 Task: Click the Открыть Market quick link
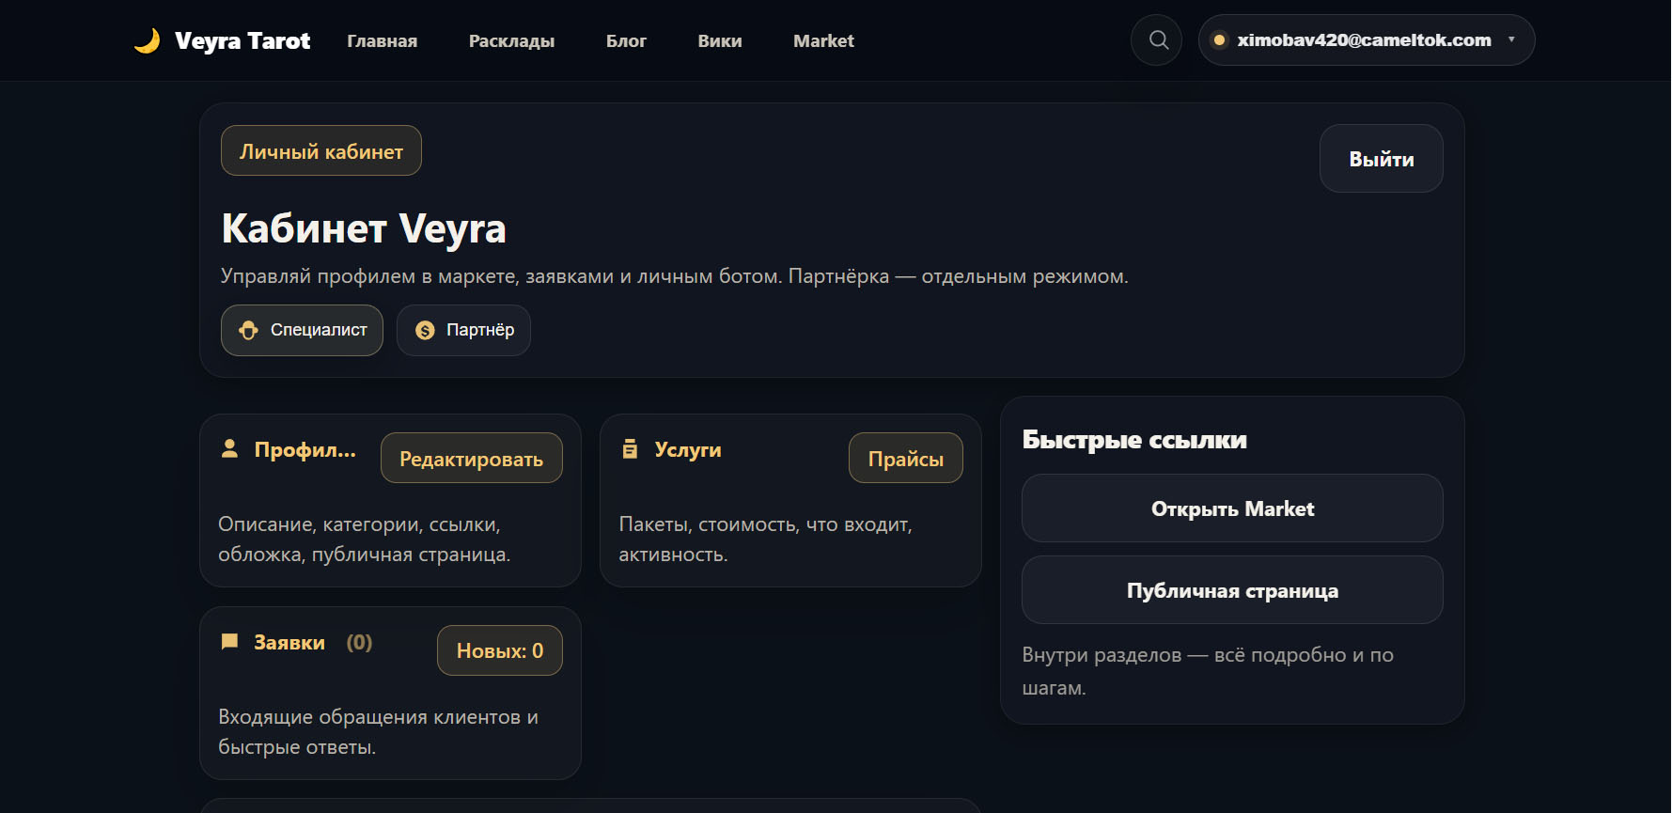(x=1232, y=508)
